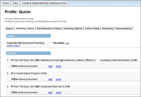141x97 pixels.
Task: Select the Archiving Criteria tab
Action: pos(25,28)
